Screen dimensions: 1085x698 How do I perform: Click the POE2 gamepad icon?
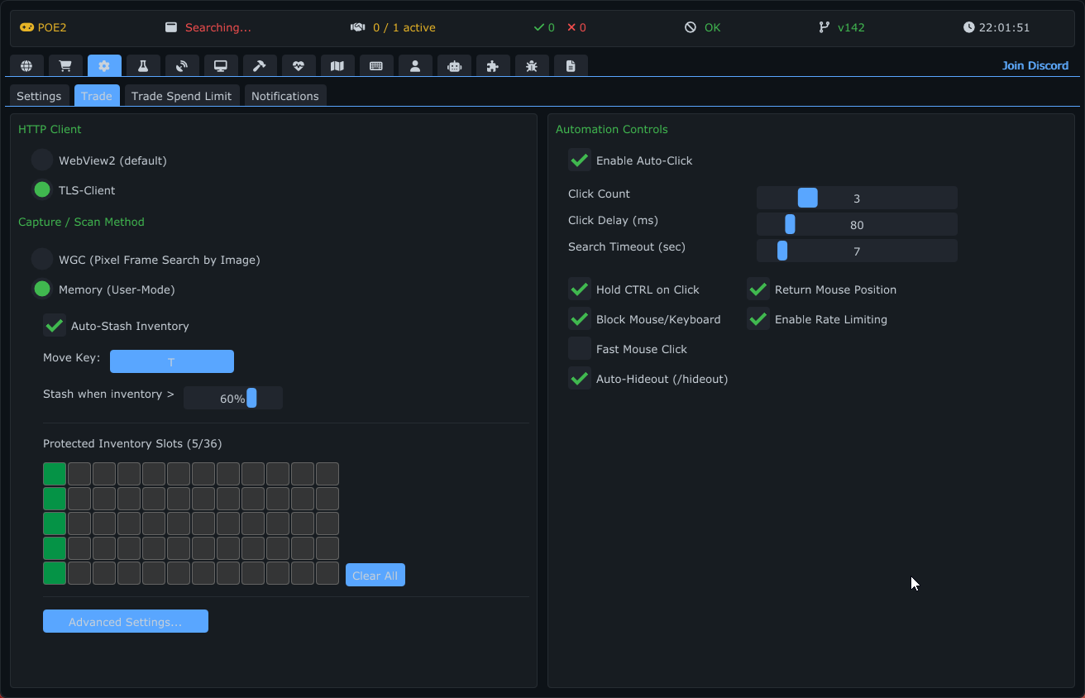point(26,27)
